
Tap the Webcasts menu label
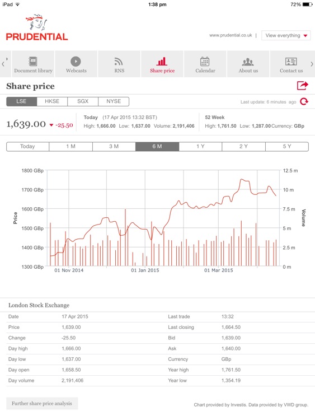(x=76, y=71)
